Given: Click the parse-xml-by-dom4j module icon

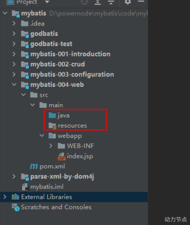Looking at the screenshot, I should coord(25,177).
